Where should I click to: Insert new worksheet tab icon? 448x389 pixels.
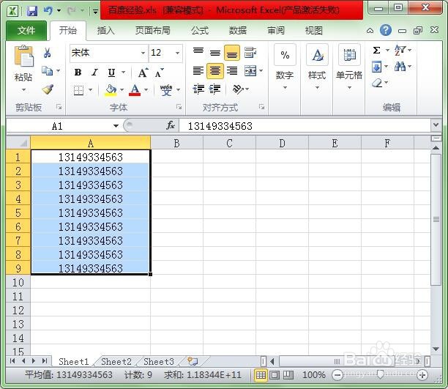pyautogui.click(x=193, y=361)
